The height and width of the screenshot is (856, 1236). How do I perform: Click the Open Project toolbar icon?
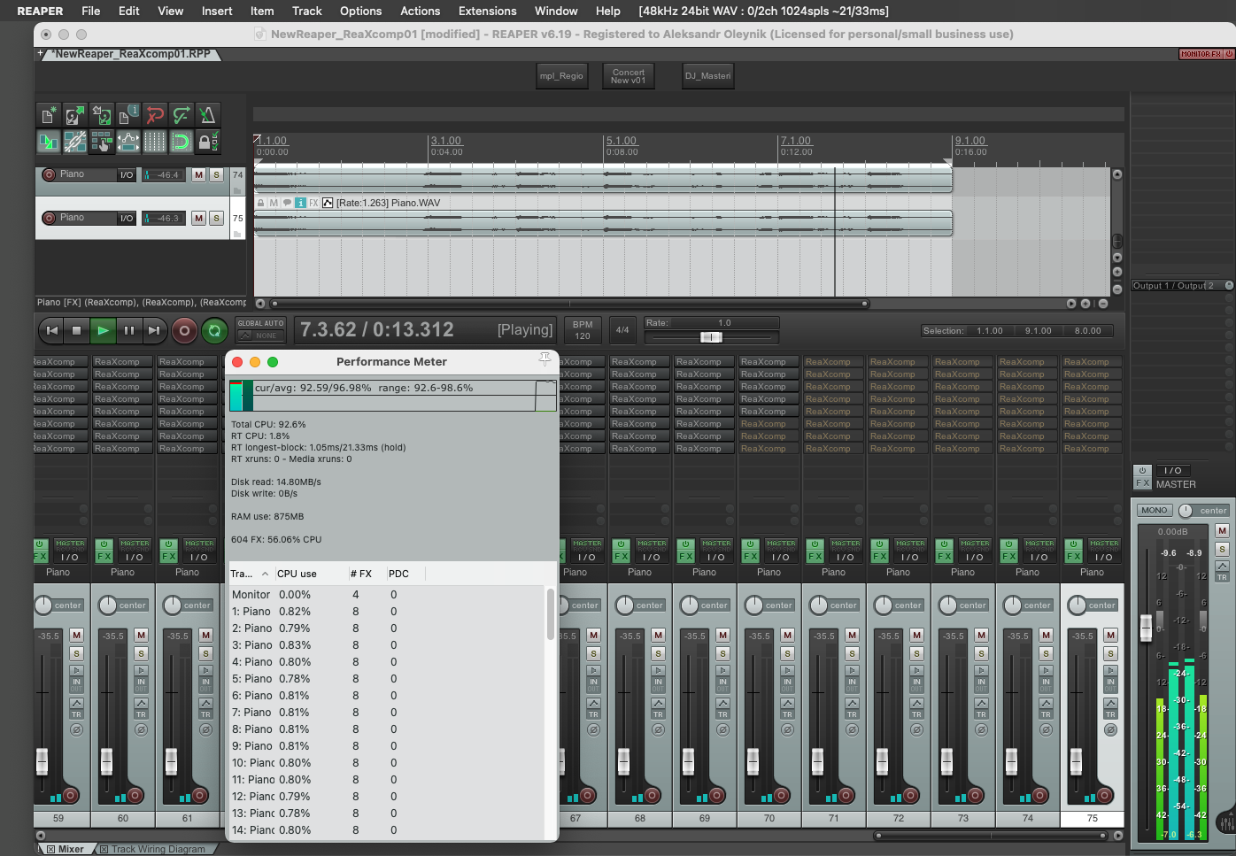pyautogui.click(x=75, y=115)
